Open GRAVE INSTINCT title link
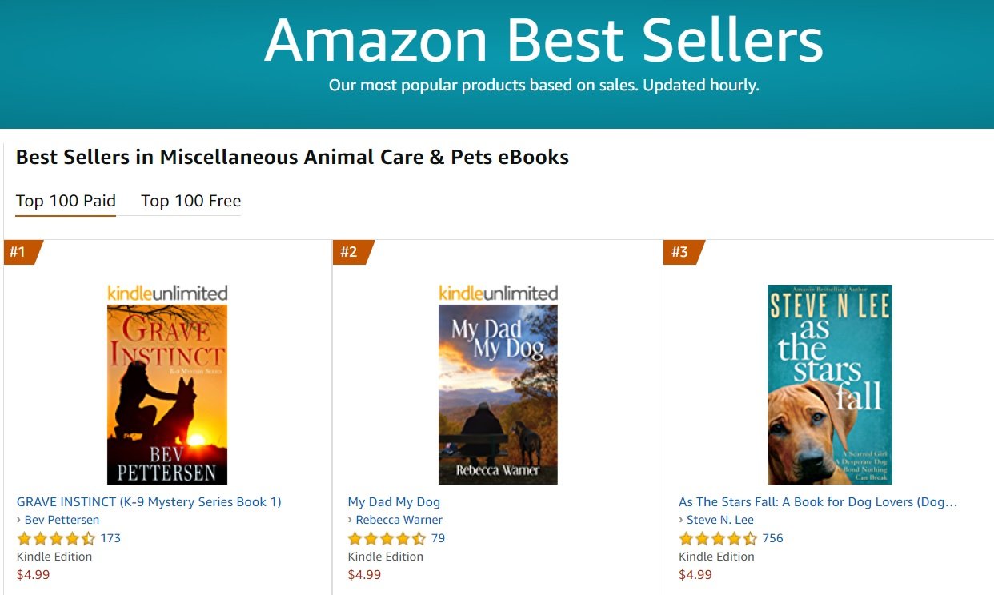The image size is (994, 595). click(x=149, y=502)
